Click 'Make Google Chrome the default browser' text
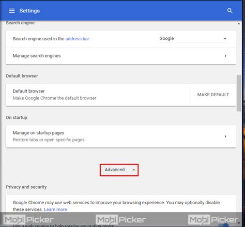The height and width of the screenshot is (227, 245). point(54,98)
